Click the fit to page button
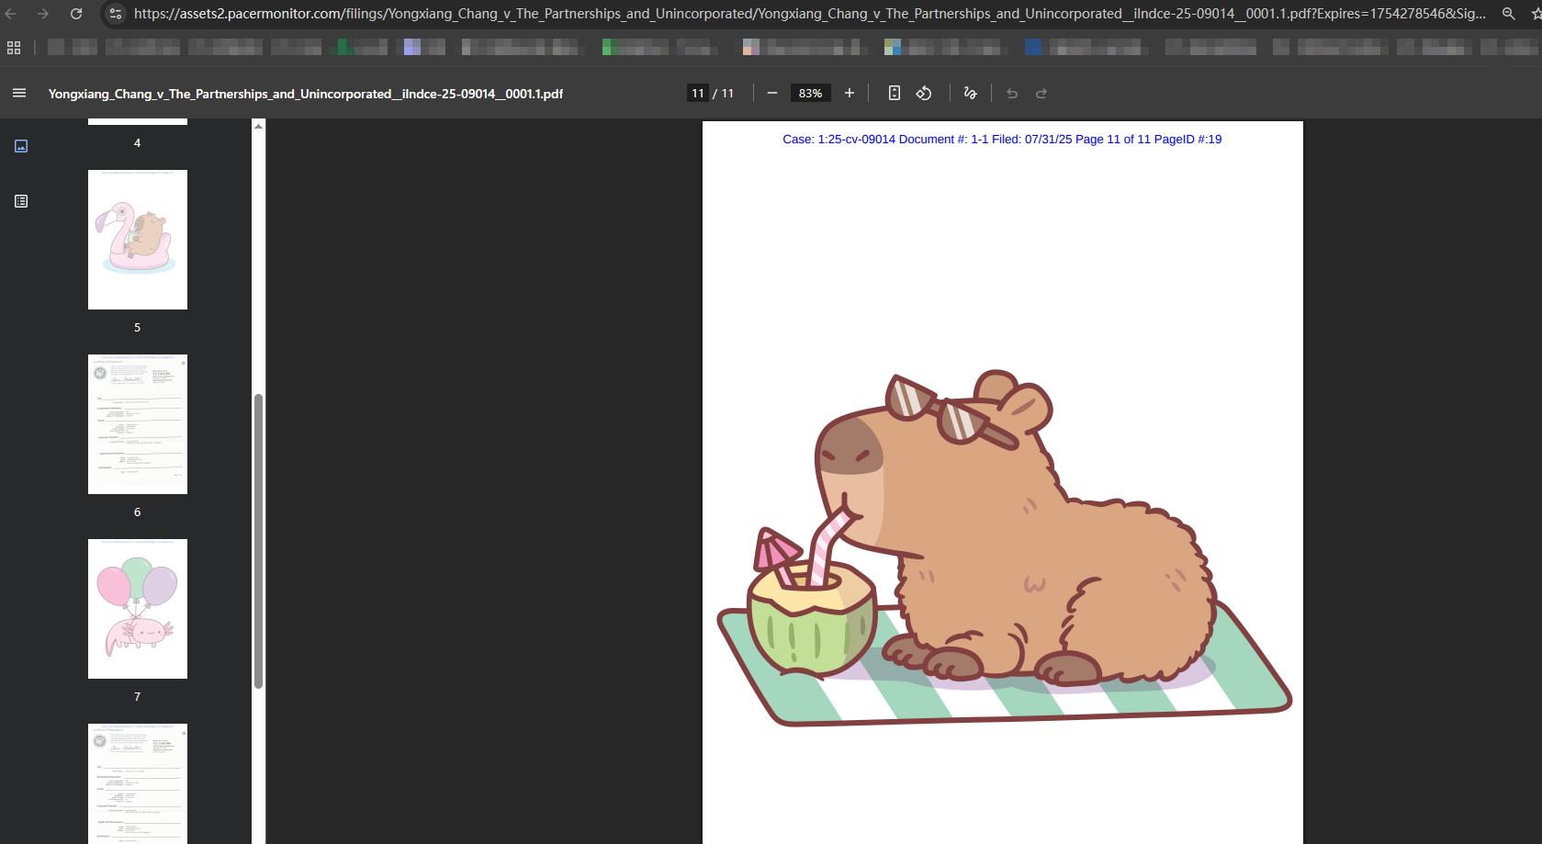Viewport: 1542px width, 844px height. [895, 93]
